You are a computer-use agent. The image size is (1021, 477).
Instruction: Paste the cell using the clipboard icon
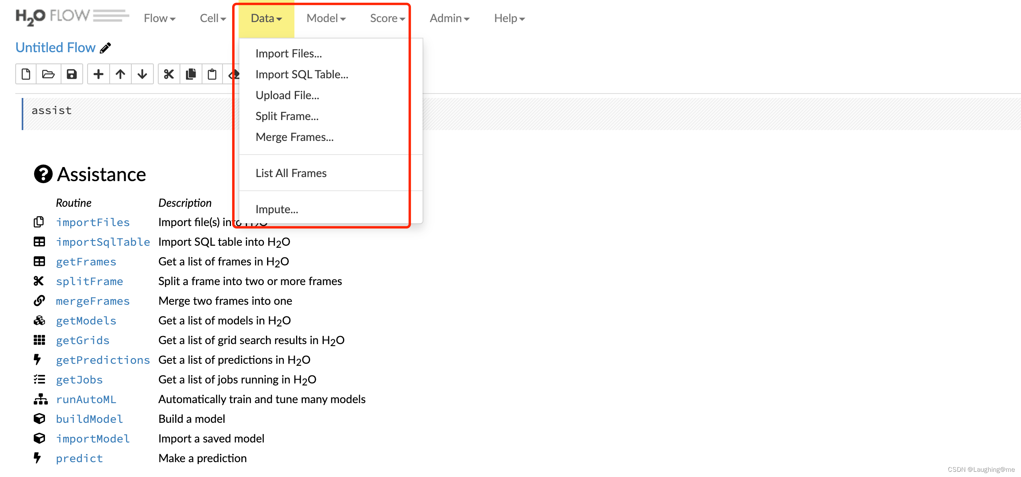(212, 74)
